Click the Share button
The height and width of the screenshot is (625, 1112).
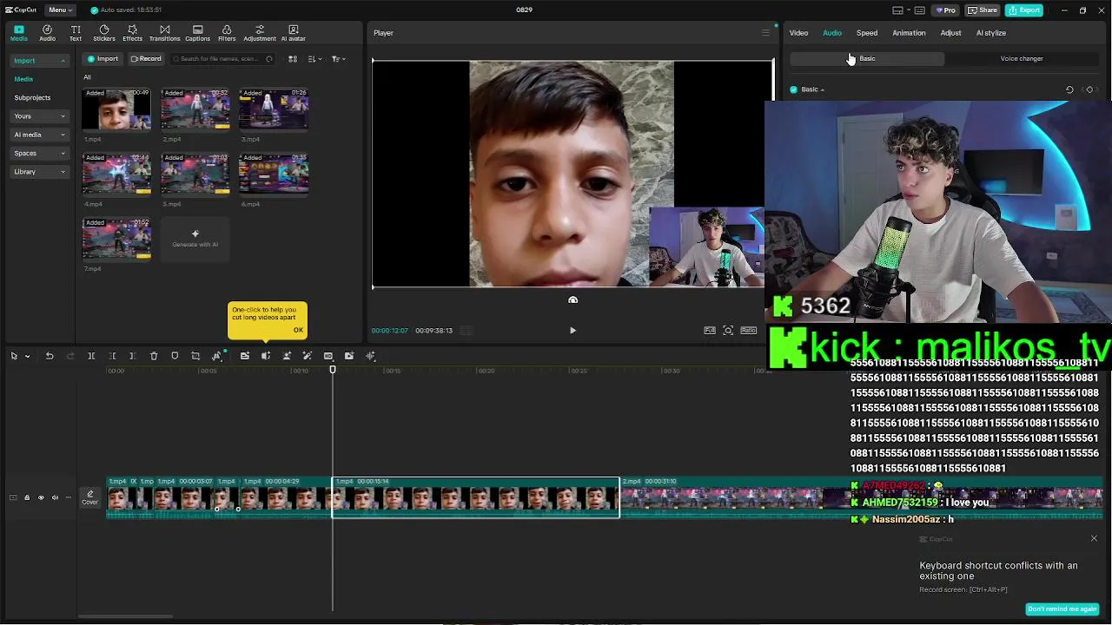[983, 10]
